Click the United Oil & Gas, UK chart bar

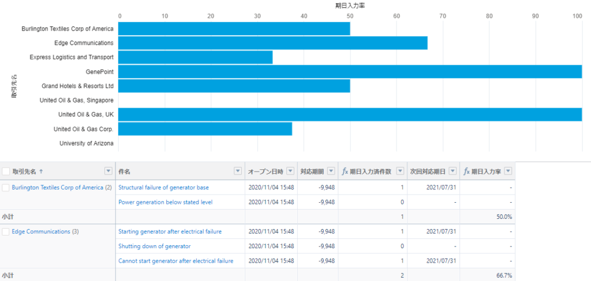point(350,115)
